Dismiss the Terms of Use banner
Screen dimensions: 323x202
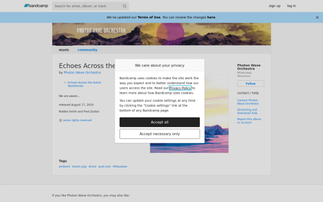tap(317, 18)
